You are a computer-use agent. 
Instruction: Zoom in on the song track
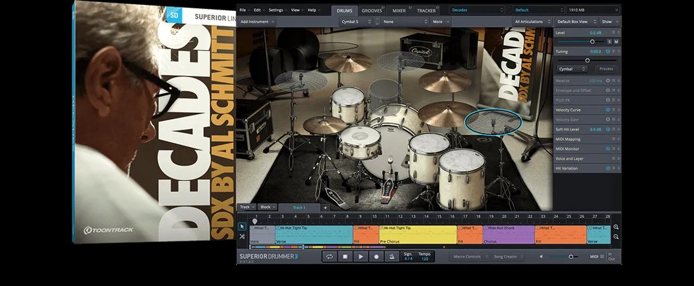616,227
